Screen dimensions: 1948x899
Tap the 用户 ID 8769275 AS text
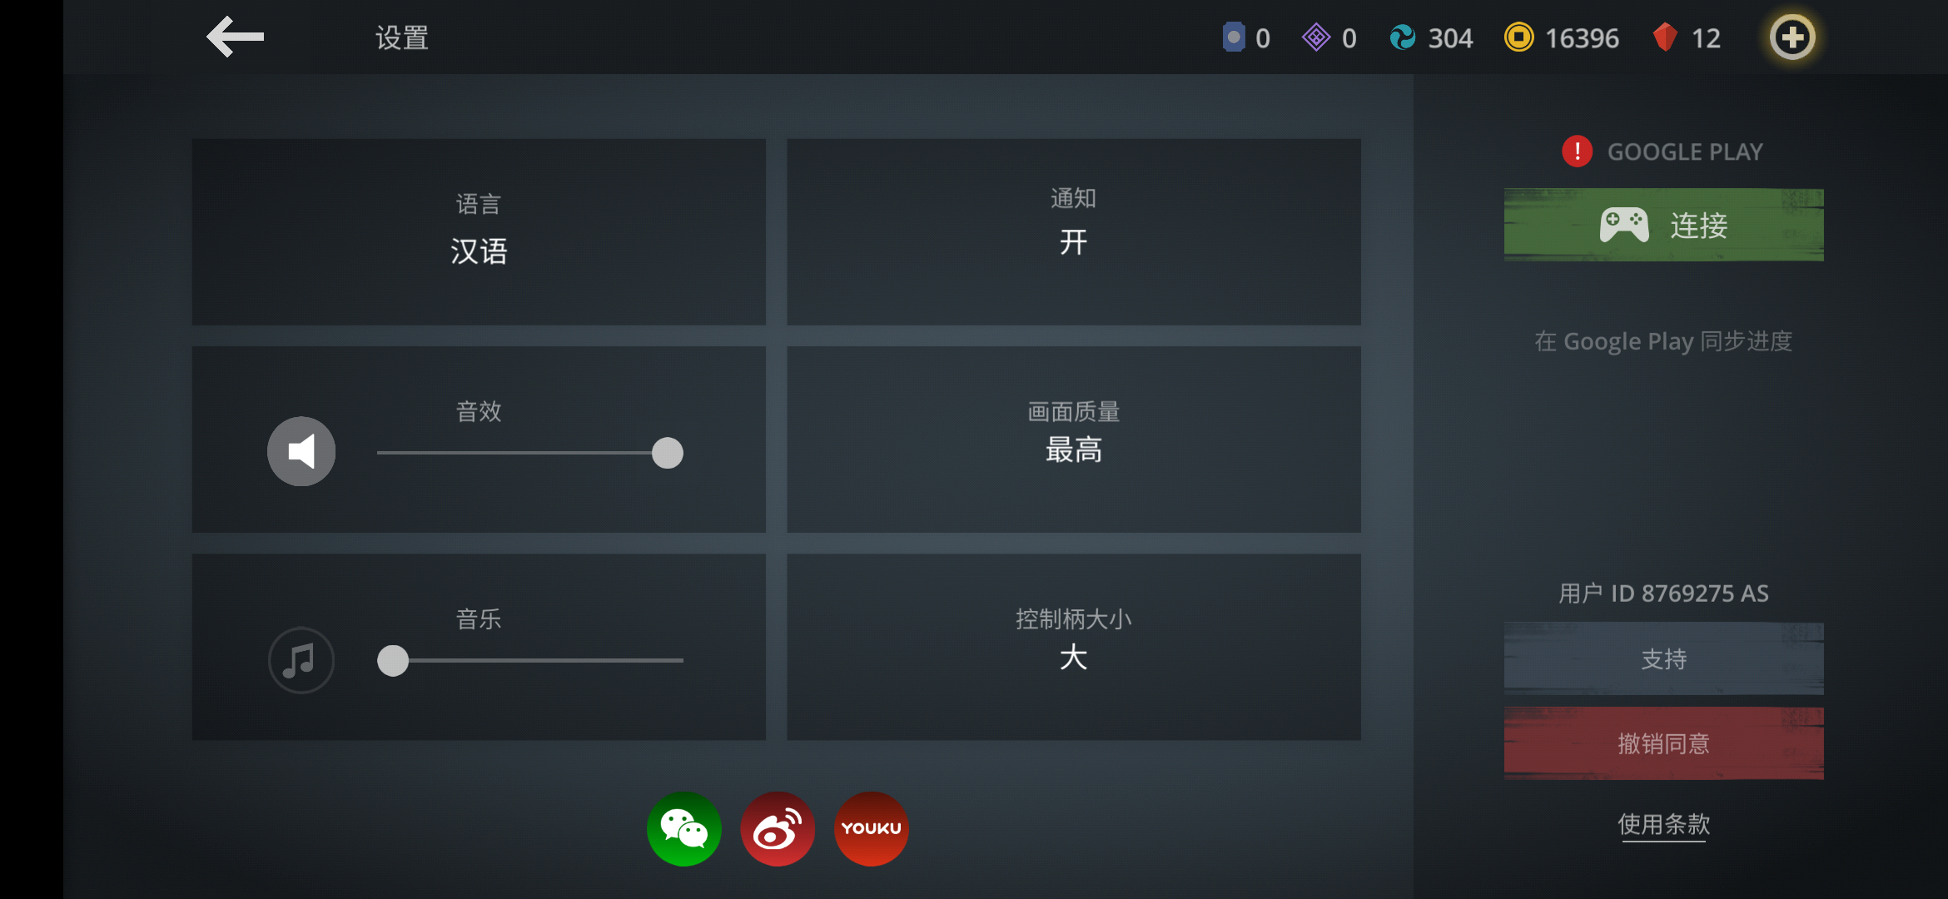1663,594
